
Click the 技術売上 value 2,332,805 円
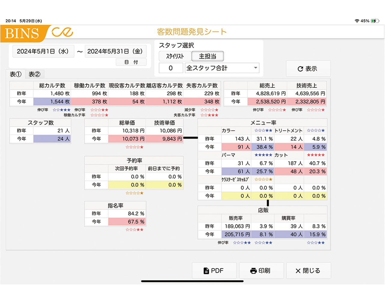click(x=307, y=102)
